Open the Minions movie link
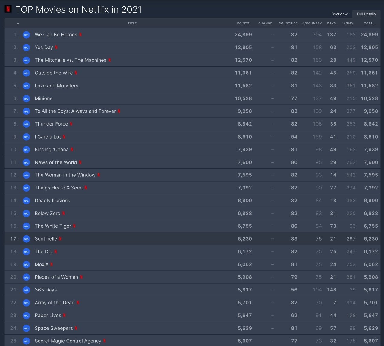The height and width of the screenshot is (346, 384). click(x=43, y=98)
